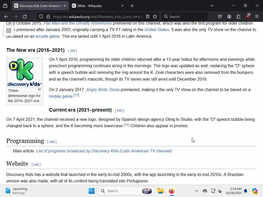
Task: Click Firefox icon in taskbar
Action: 172,191
